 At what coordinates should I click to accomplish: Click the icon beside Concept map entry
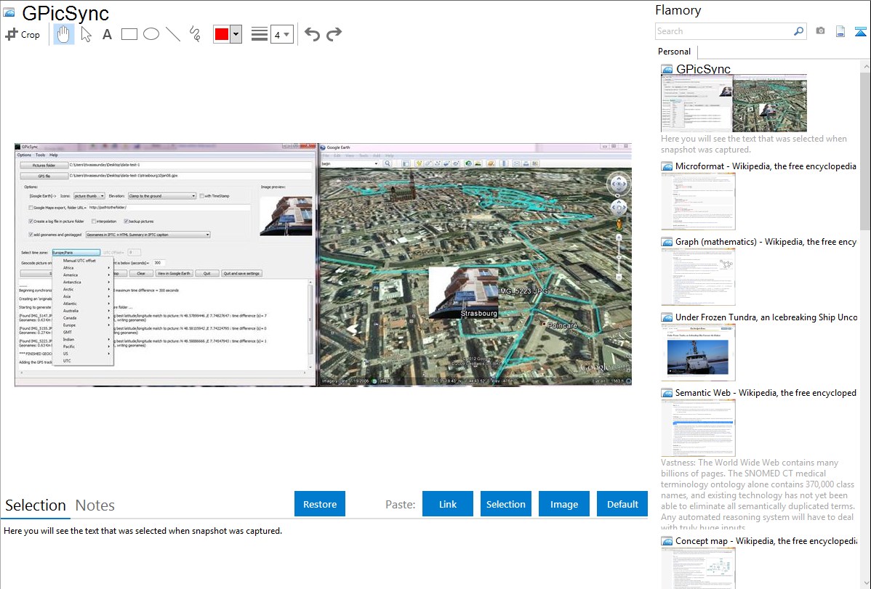pos(667,541)
